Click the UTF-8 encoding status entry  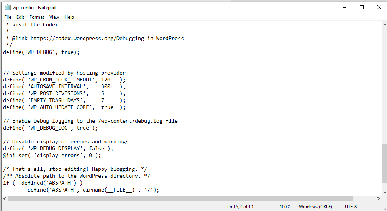351,206
